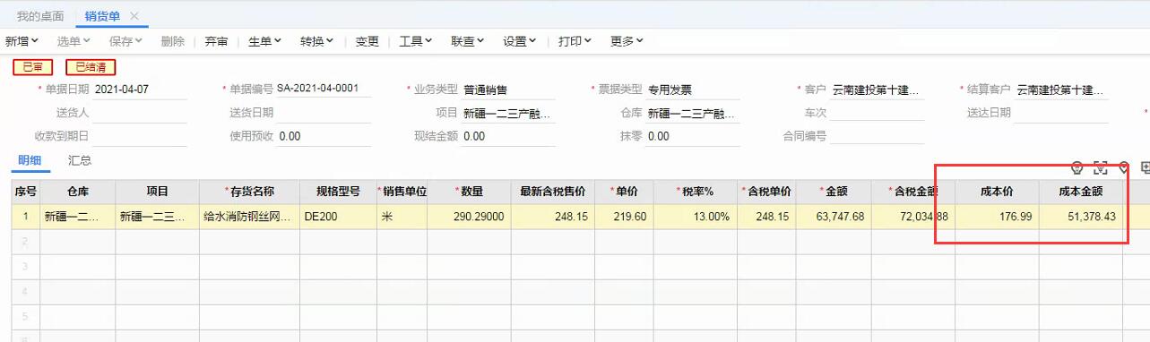Close the 销货单 tab
The image size is (1150, 342).
click(134, 16)
